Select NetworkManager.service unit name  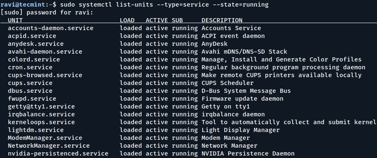pyautogui.click(x=49, y=146)
